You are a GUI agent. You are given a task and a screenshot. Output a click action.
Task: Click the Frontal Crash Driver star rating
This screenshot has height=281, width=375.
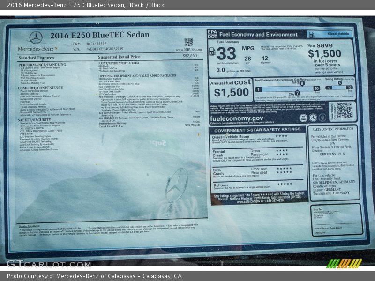point(282,150)
